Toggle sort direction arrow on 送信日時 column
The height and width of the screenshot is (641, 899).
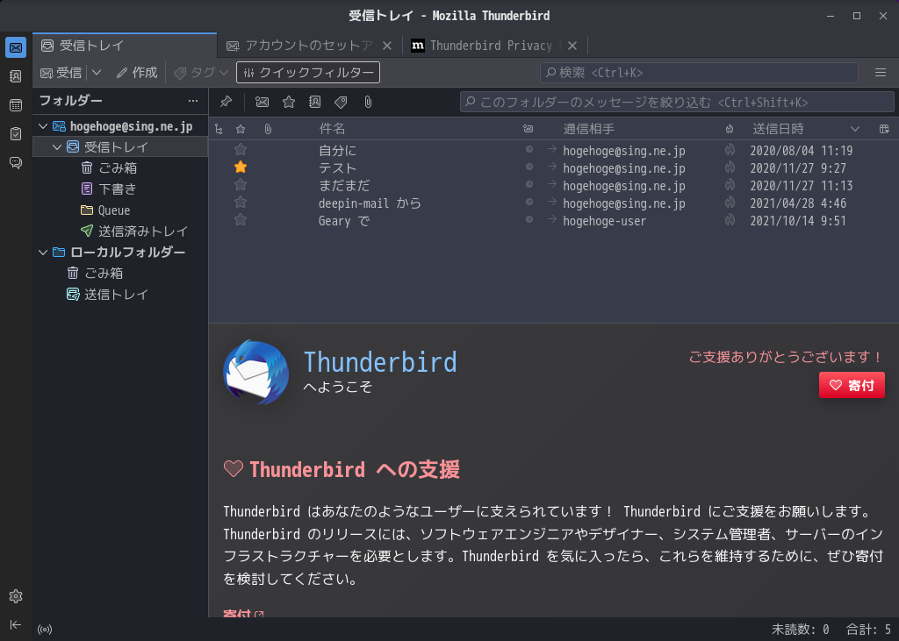click(x=855, y=129)
